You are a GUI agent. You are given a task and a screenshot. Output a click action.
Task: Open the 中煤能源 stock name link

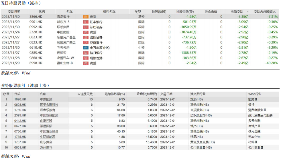click(x=46, y=99)
